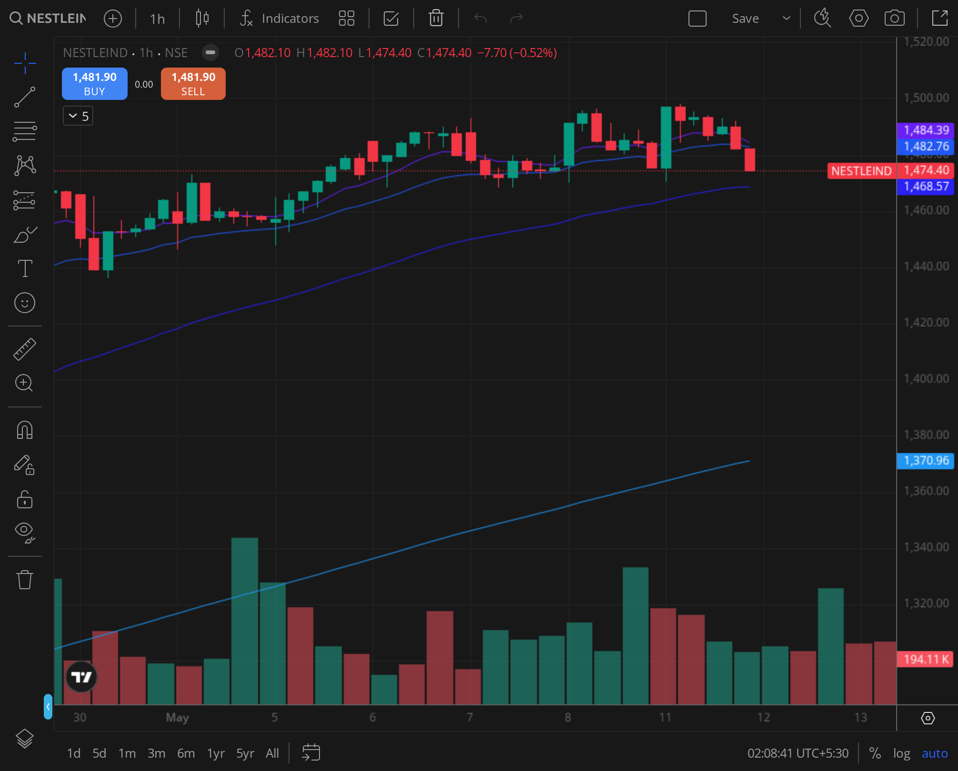Expand the left toolbar side handle
958x771 pixels.
coord(48,707)
